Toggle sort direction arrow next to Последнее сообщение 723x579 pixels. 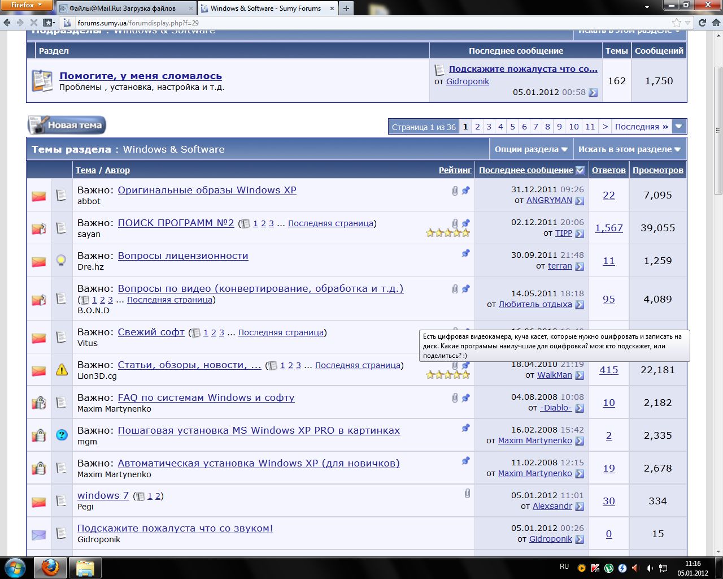click(580, 170)
